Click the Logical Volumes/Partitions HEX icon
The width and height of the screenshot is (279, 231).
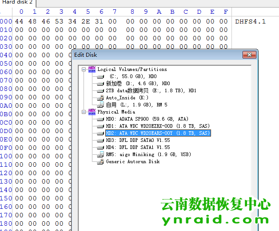(x=92, y=69)
